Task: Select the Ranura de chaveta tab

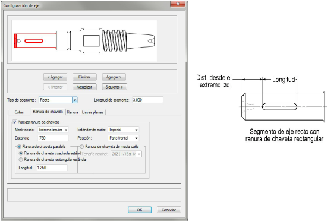Action: click(x=48, y=112)
